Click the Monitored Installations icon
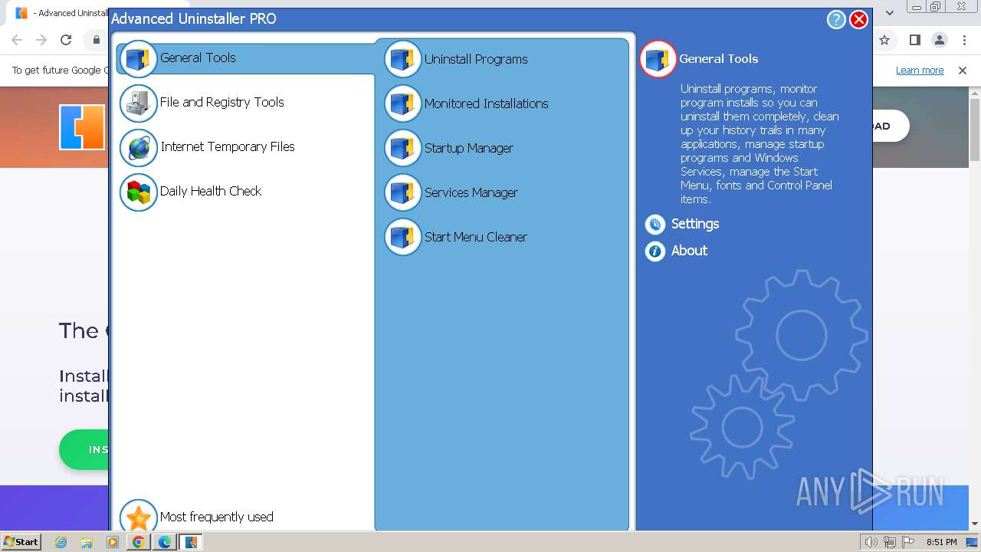 (x=403, y=103)
